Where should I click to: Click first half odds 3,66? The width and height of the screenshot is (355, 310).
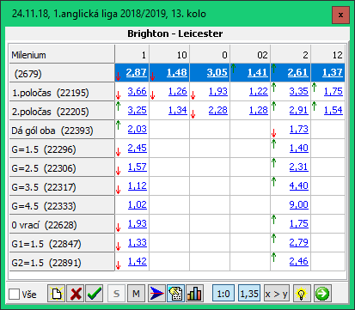(x=138, y=91)
